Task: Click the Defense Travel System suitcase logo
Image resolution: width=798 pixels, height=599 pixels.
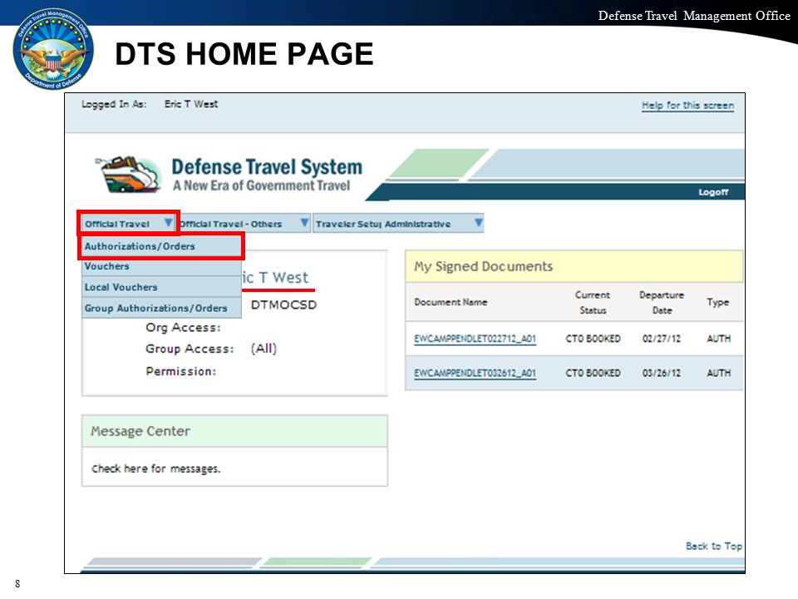Action: pyautogui.click(x=128, y=174)
